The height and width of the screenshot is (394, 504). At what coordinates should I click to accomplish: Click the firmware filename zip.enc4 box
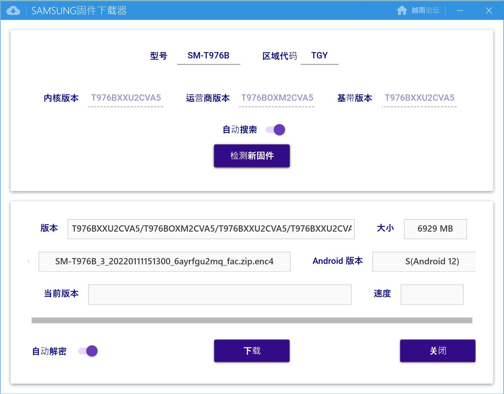[x=164, y=262]
